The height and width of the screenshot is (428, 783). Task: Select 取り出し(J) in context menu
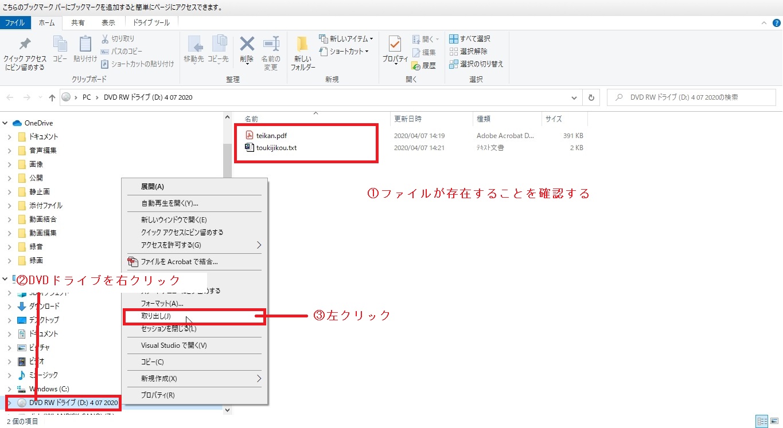[x=156, y=316]
